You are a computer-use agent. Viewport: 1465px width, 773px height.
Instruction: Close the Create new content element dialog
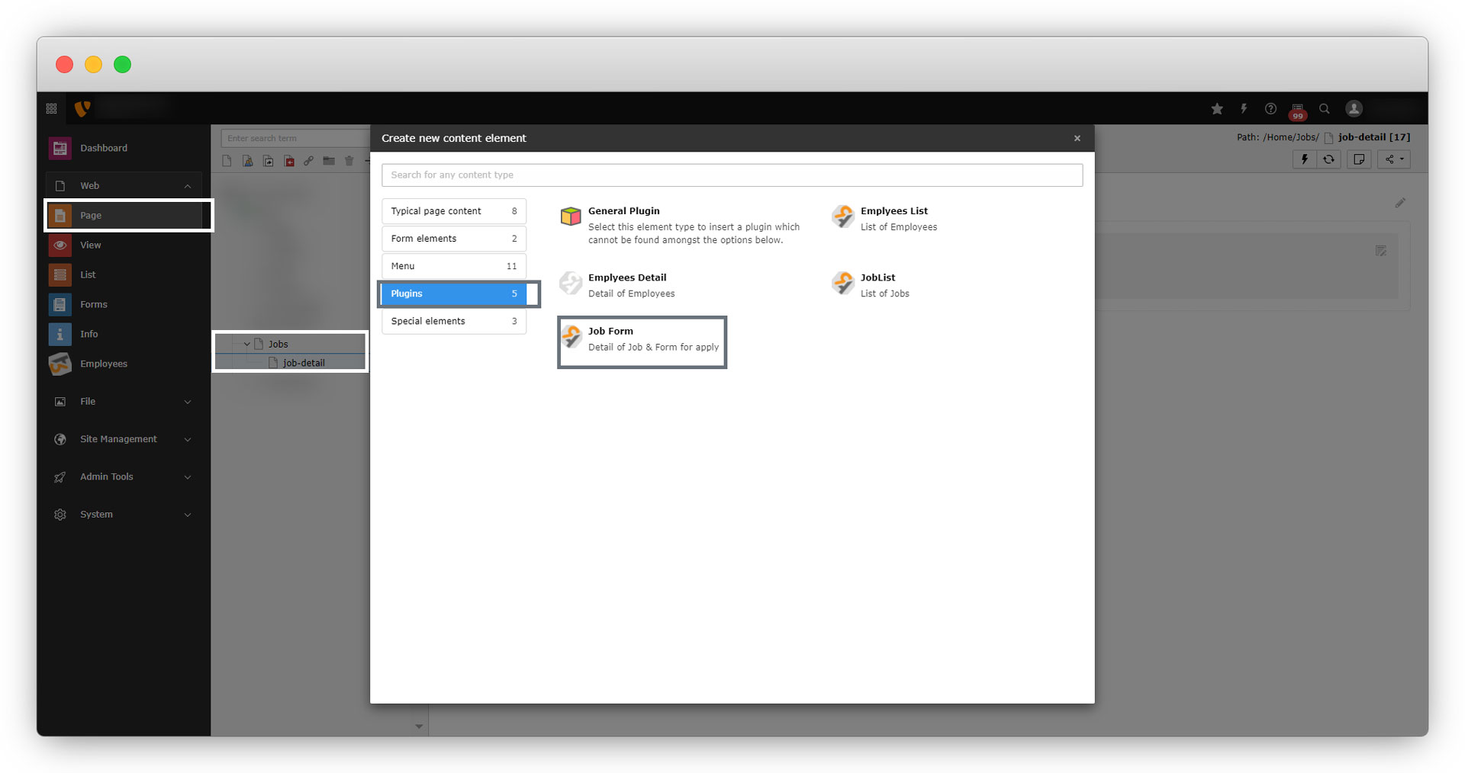point(1077,139)
